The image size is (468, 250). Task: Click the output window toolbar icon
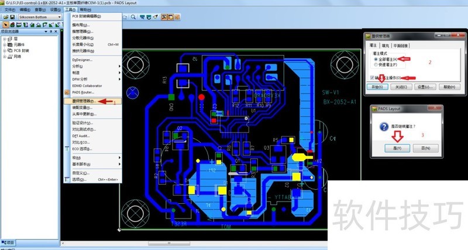pos(171,17)
